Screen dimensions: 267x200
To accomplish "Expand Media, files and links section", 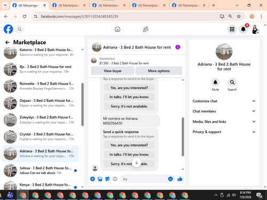I will [224, 122].
